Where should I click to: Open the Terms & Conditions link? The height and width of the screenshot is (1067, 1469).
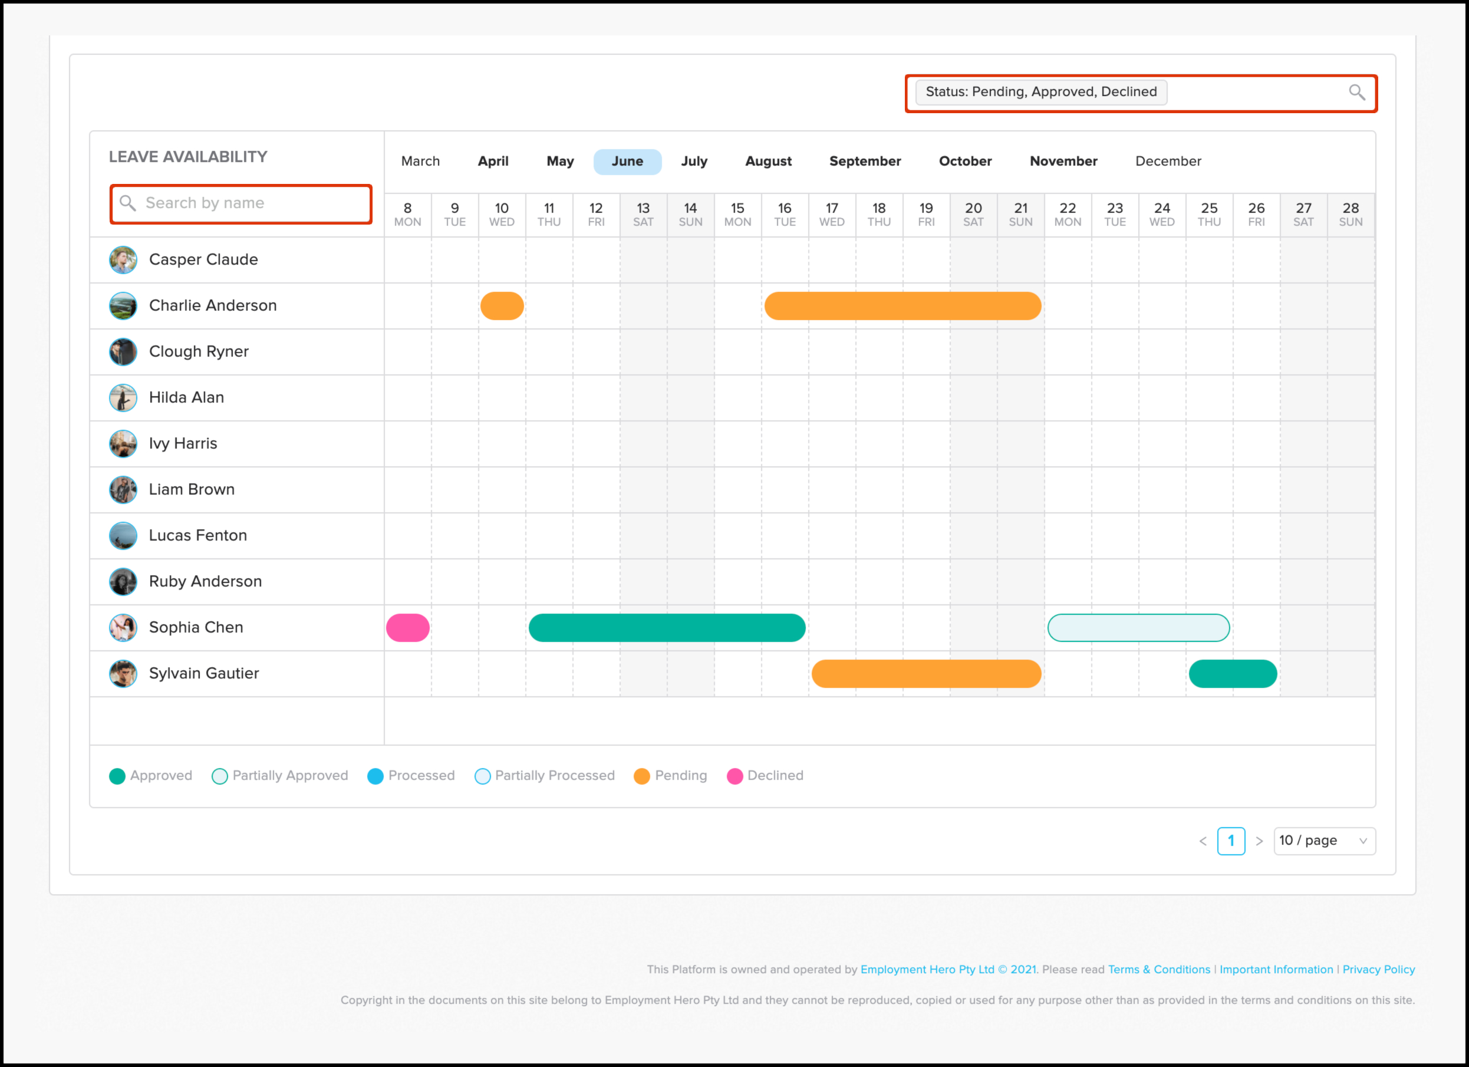coord(1159,969)
